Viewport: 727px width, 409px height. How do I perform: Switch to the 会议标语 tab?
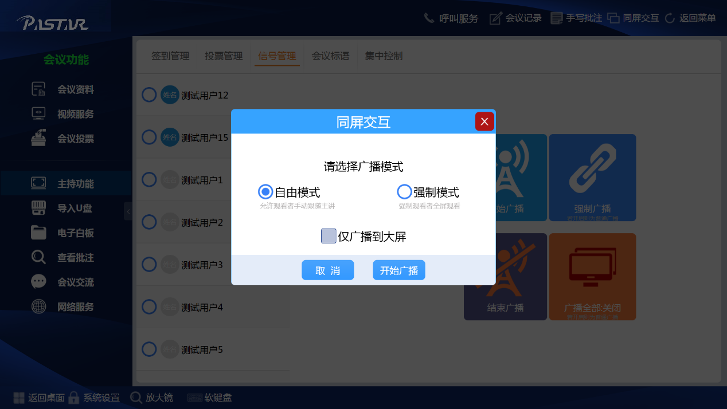point(330,56)
